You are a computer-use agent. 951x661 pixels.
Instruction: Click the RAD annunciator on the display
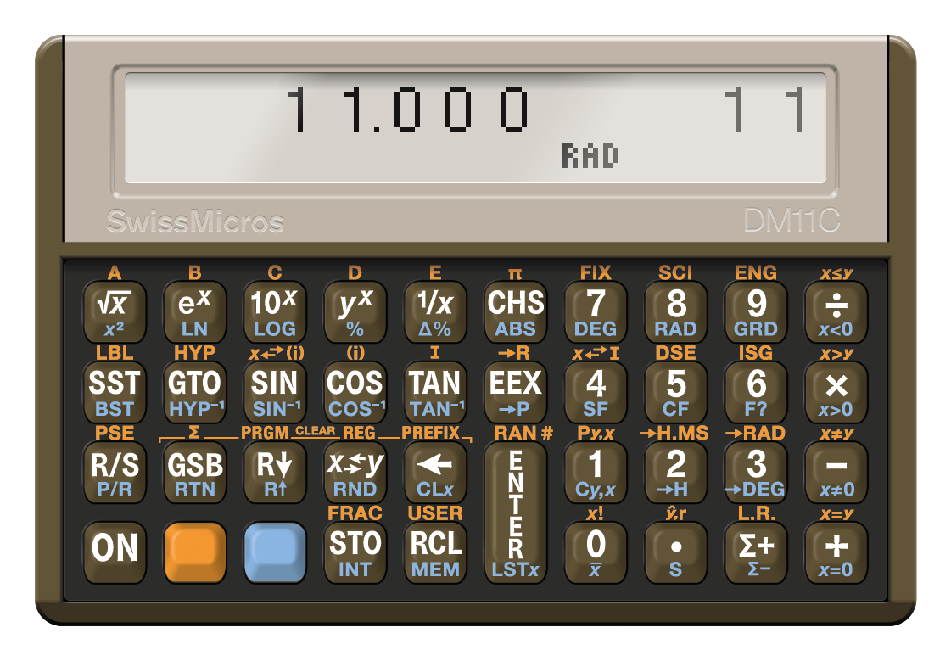pyautogui.click(x=590, y=156)
